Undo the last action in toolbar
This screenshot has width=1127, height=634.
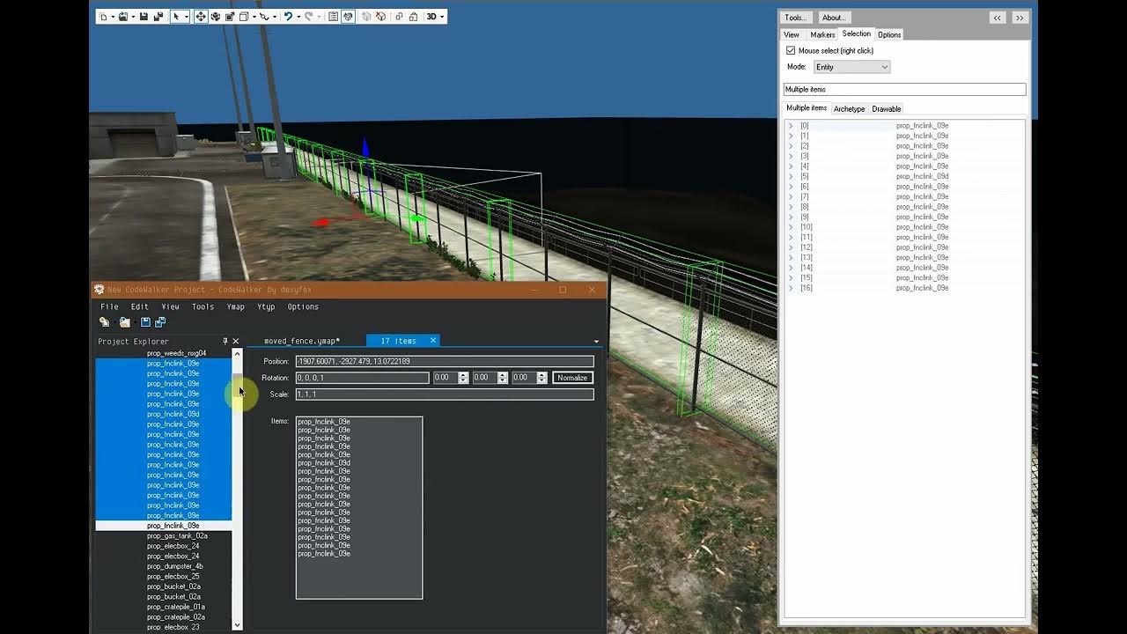[x=288, y=17]
